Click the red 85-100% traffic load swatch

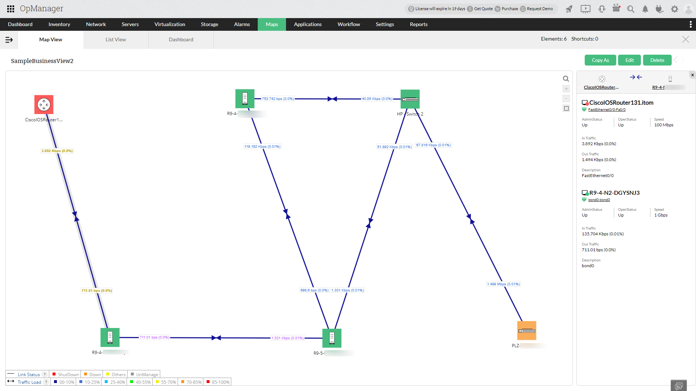[207, 382]
